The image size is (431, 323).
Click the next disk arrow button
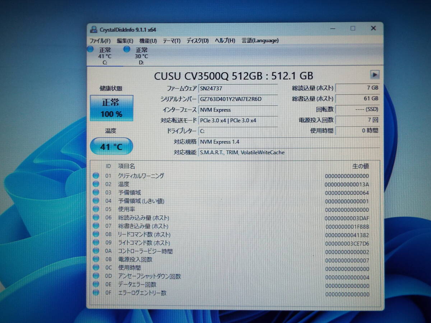(375, 74)
